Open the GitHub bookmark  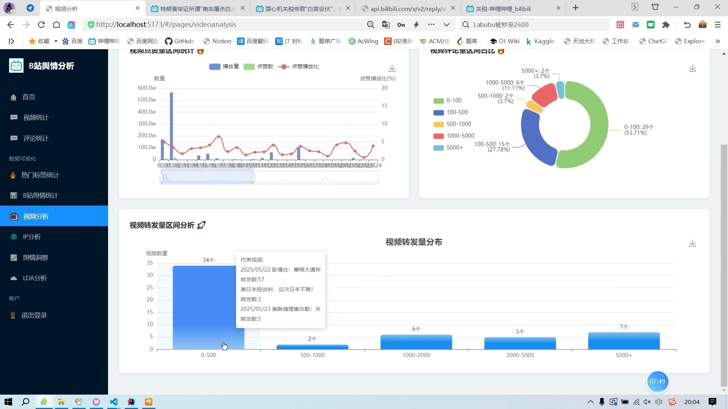tap(180, 41)
